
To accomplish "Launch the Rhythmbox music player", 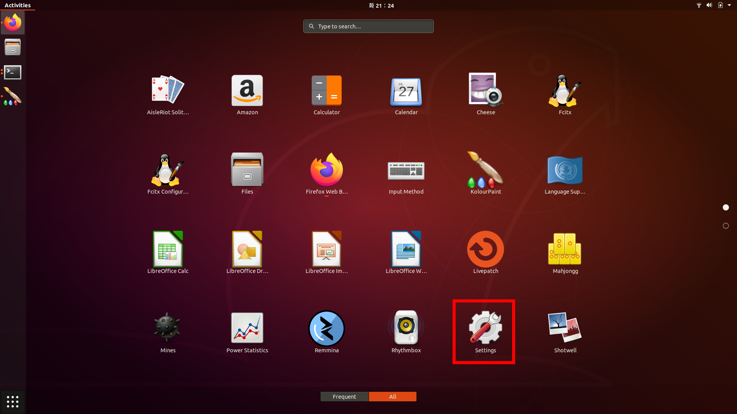I will [x=406, y=329].
